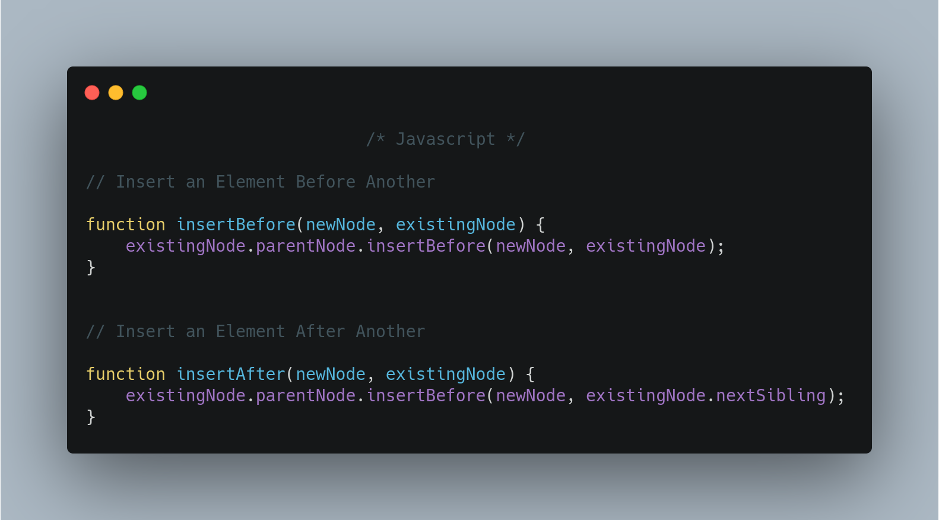
Task: Click the second 'function' keyword
Action: point(126,374)
